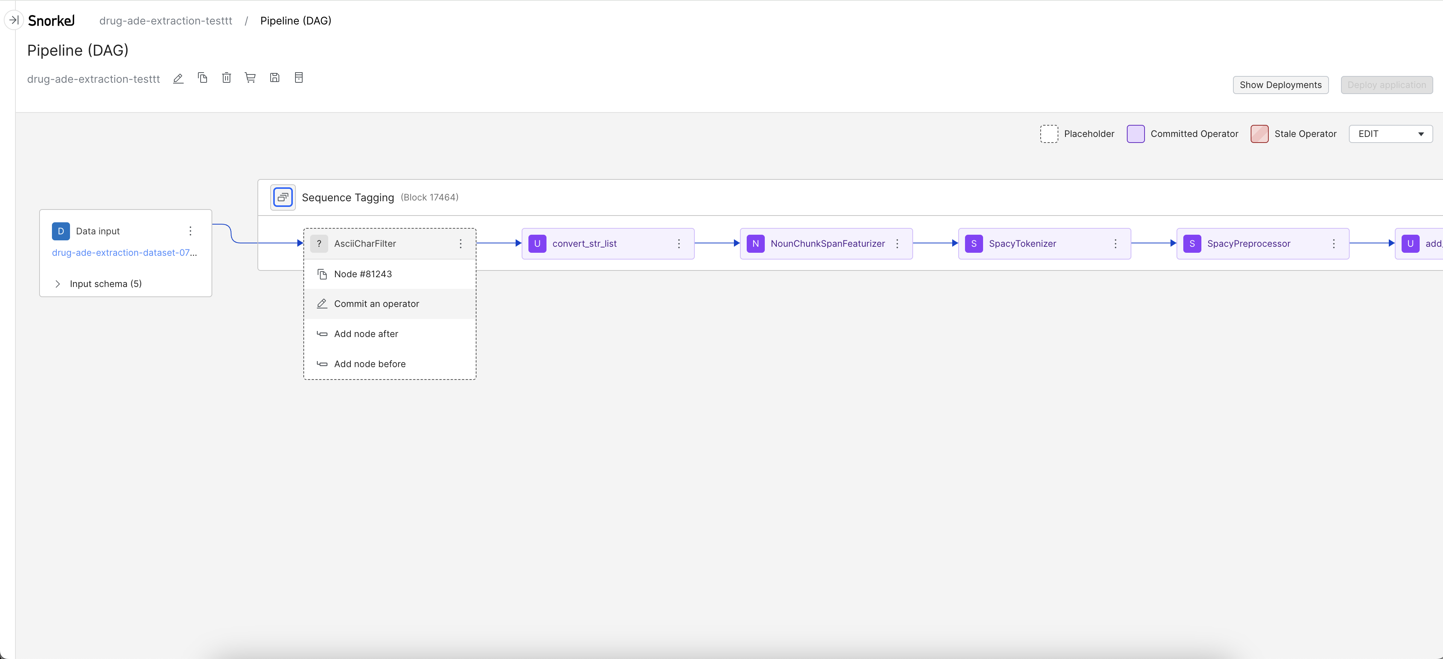1443x659 pixels.
Task: Select the SpacyTokenizer node label
Action: pos(1022,244)
